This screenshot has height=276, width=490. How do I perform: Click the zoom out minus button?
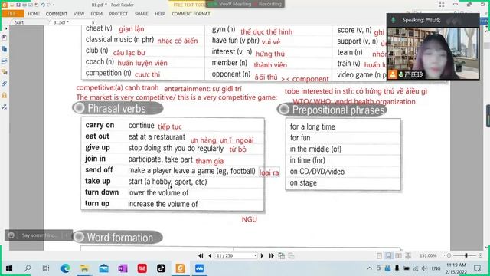point(449,255)
